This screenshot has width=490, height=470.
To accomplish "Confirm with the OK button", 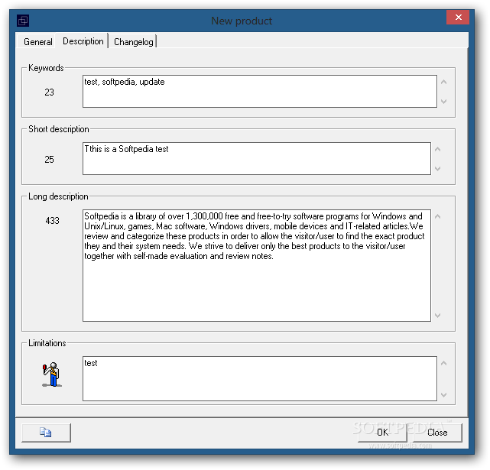I will point(382,433).
